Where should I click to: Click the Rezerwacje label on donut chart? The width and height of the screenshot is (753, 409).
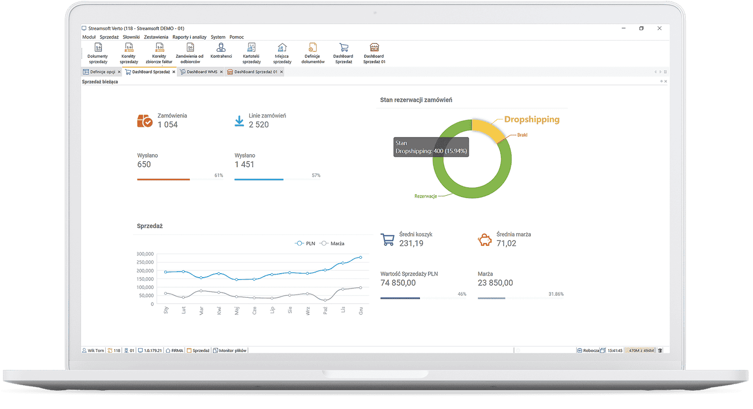(425, 196)
